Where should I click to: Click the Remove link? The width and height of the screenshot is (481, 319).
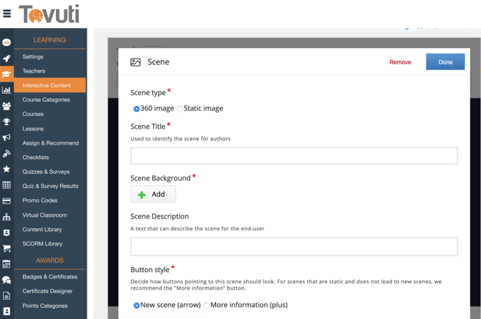(400, 62)
